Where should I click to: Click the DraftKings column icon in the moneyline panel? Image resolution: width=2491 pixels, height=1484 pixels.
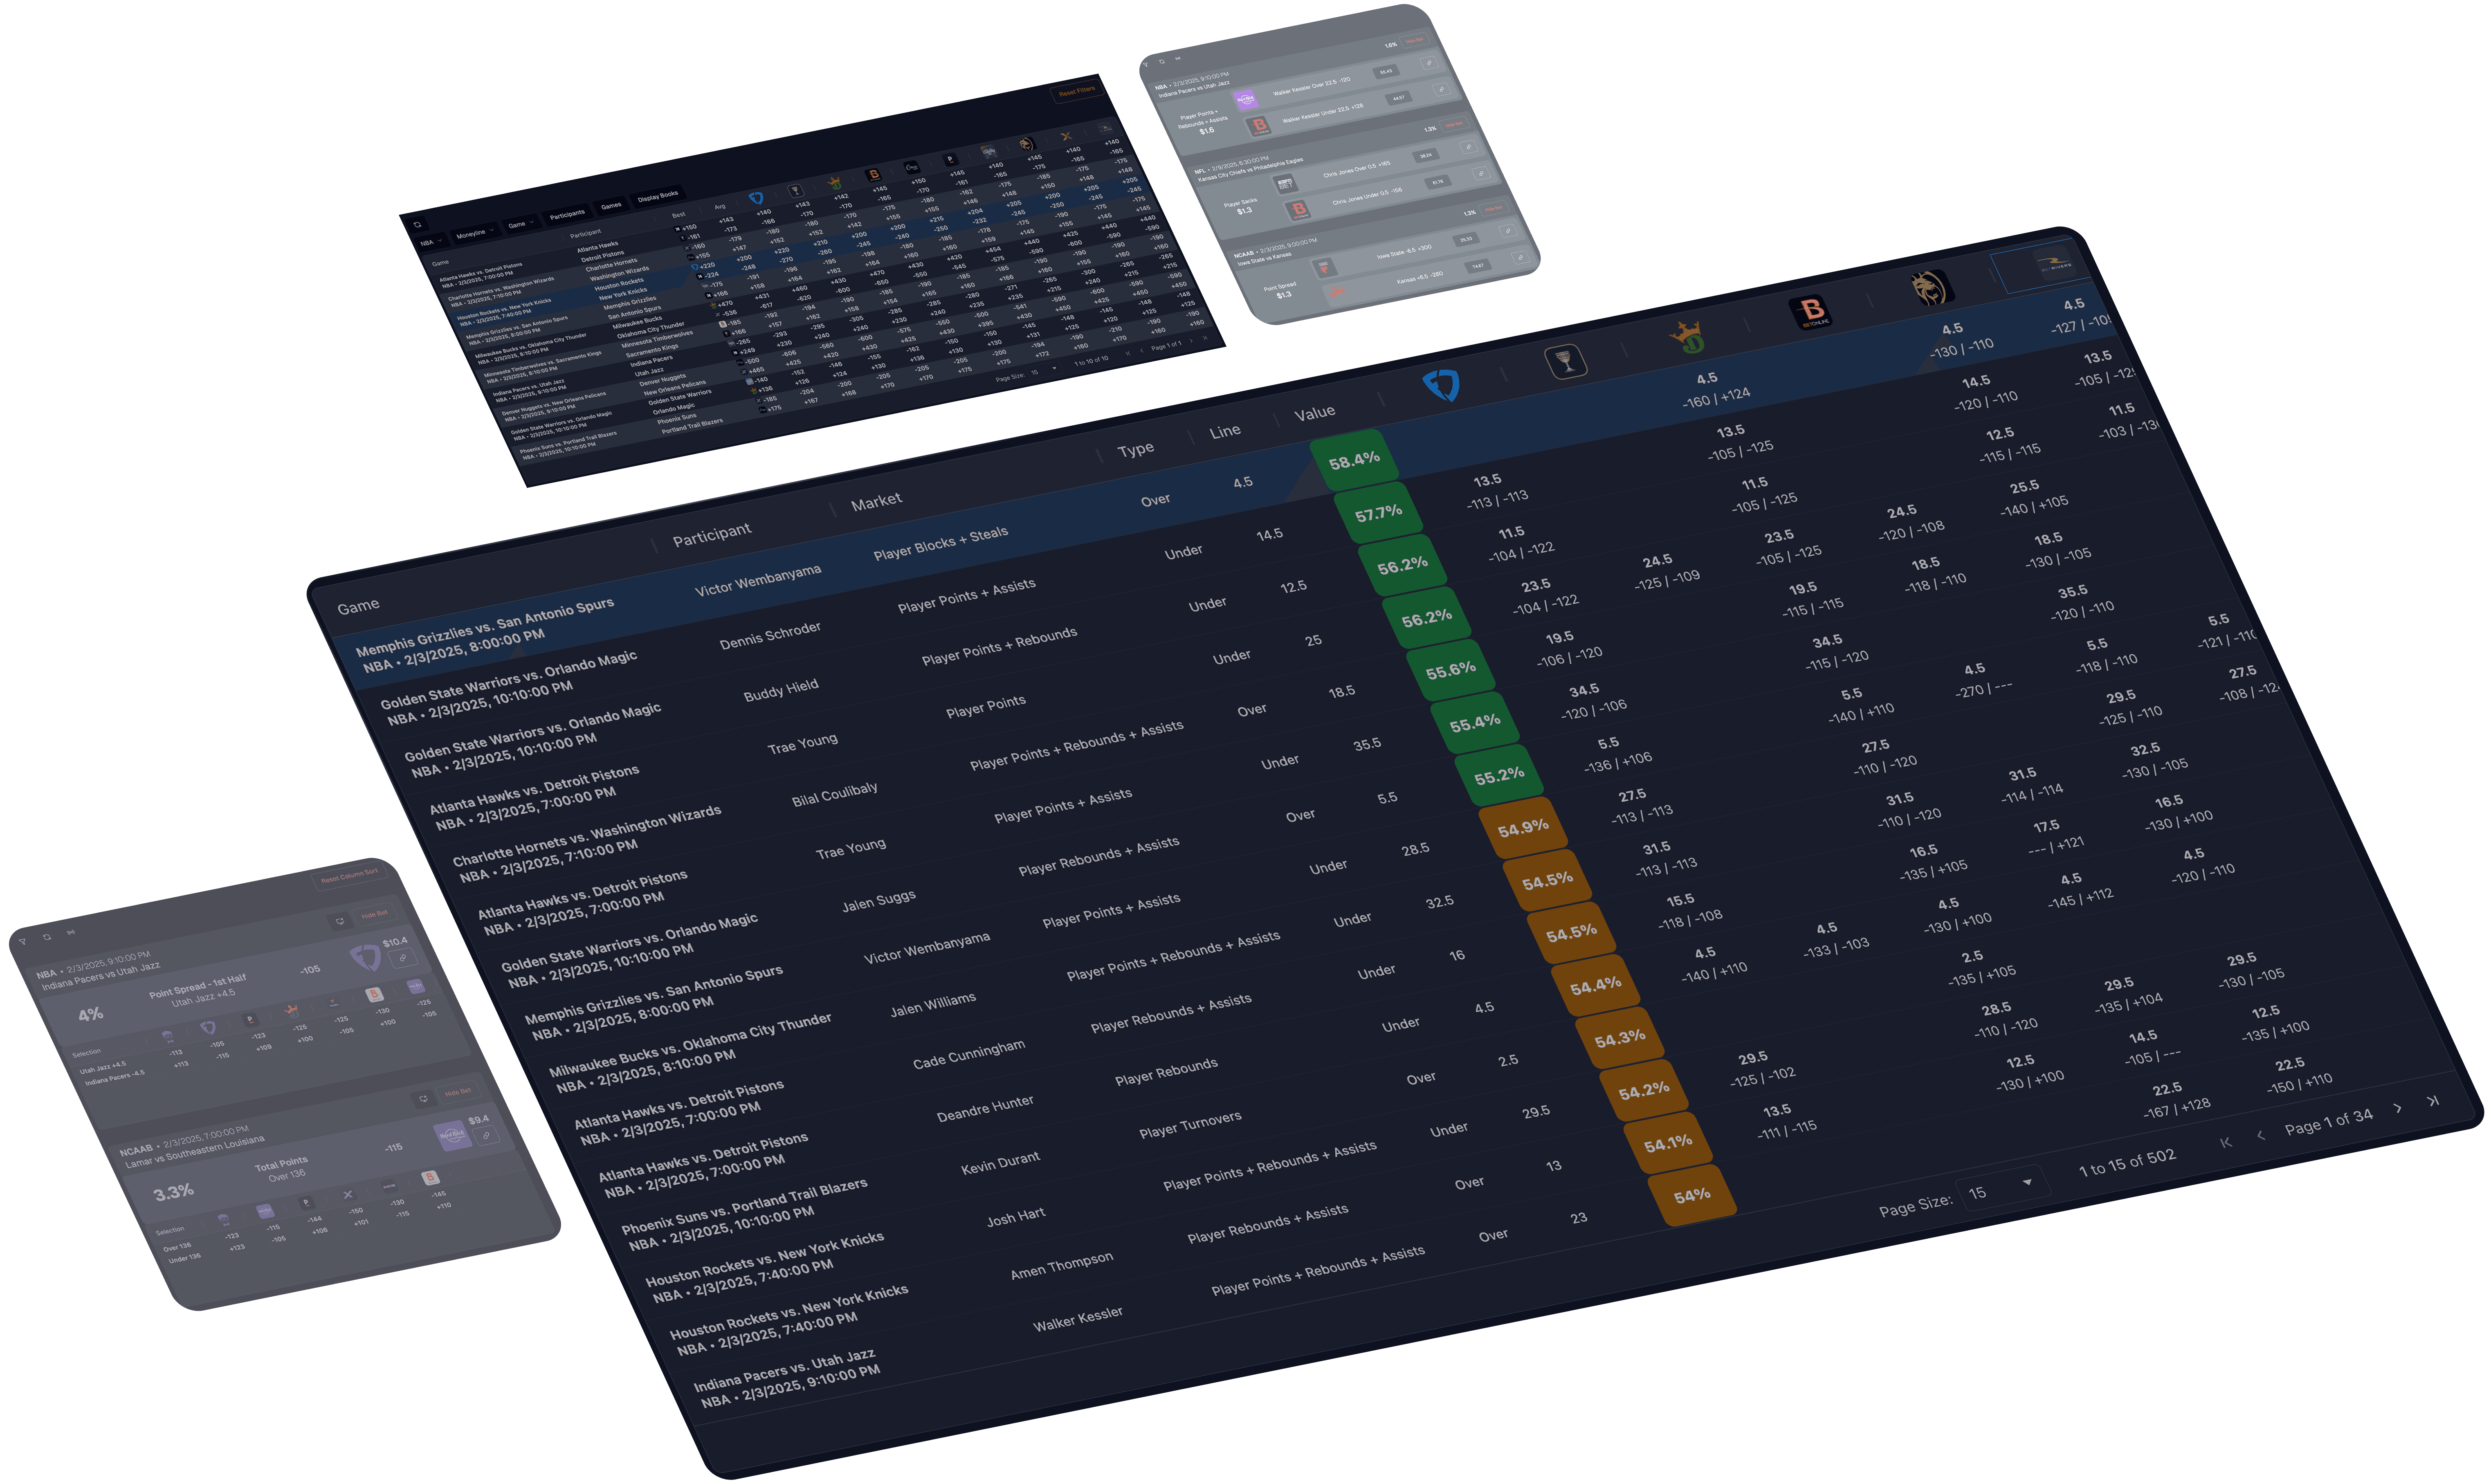(x=835, y=183)
